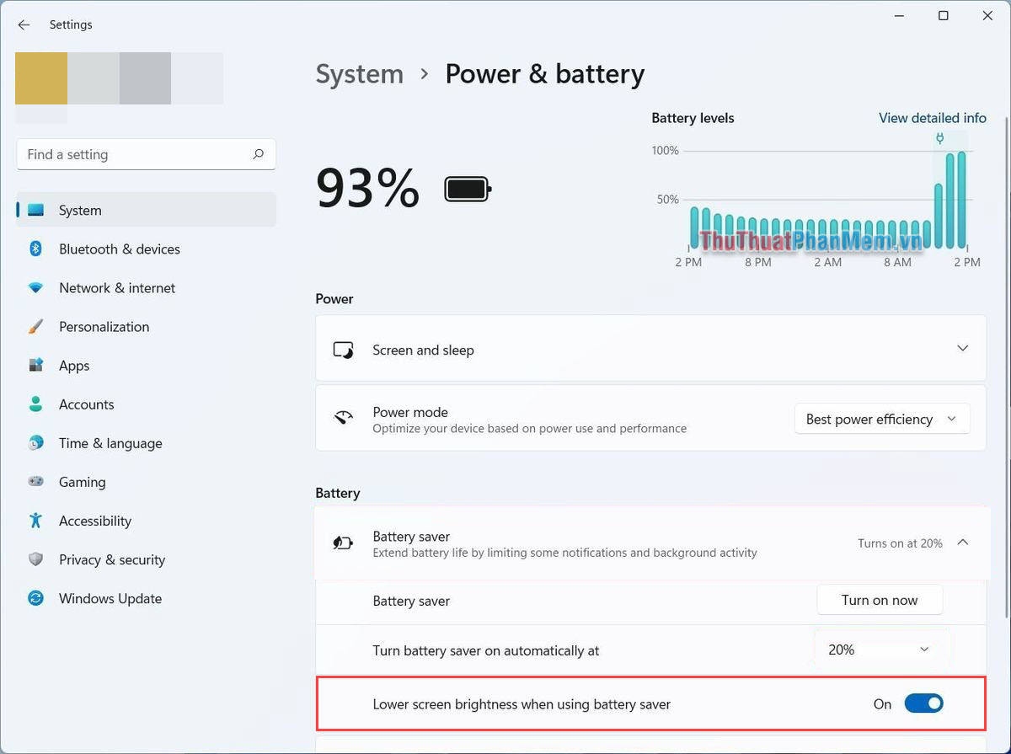Toggle off lower screen brightness for battery saver
This screenshot has width=1011, height=754.
tap(924, 703)
